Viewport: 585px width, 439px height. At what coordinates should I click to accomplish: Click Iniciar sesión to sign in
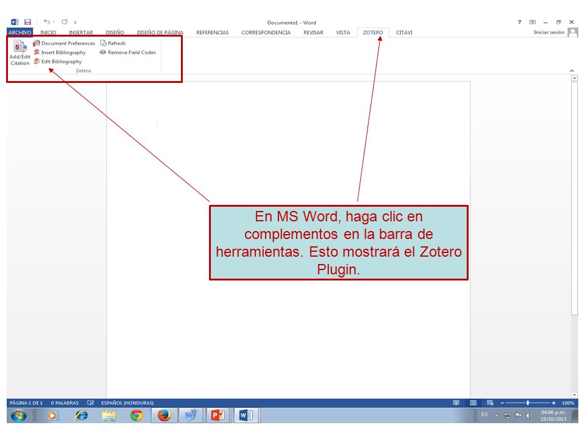tap(549, 32)
